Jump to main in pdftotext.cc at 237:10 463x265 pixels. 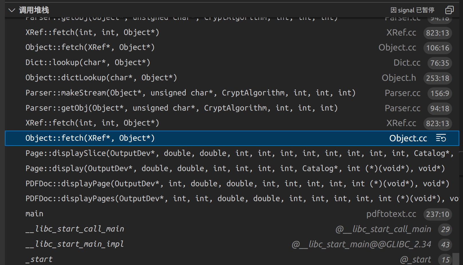(x=34, y=213)
